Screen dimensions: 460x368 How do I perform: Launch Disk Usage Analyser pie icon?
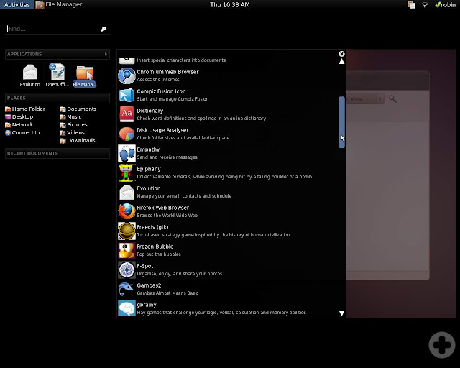pos(126,134)
